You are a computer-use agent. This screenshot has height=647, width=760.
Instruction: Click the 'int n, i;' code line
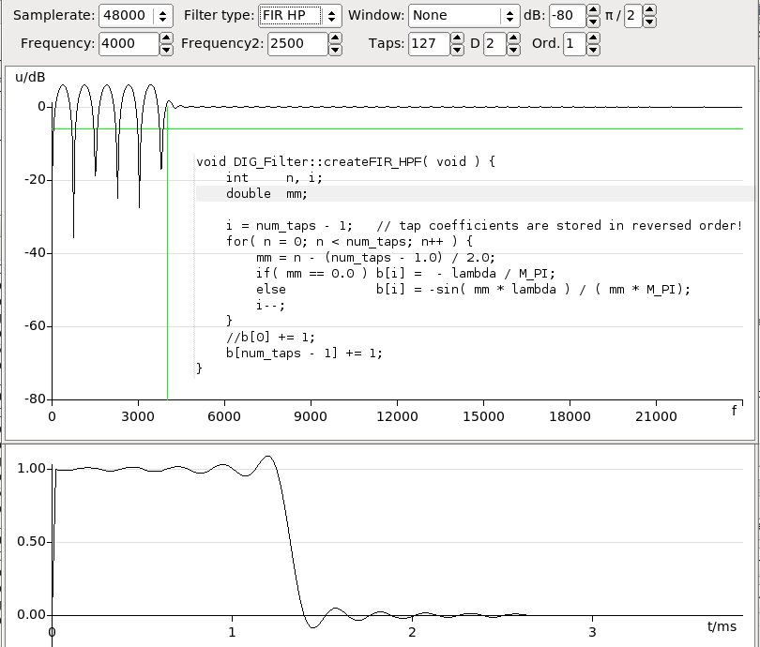pyautogui.click(x=274, y=178)
